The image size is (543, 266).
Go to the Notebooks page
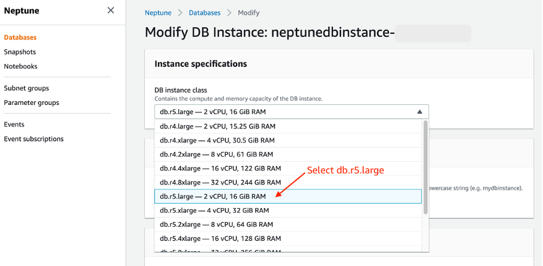click(20, 66)
